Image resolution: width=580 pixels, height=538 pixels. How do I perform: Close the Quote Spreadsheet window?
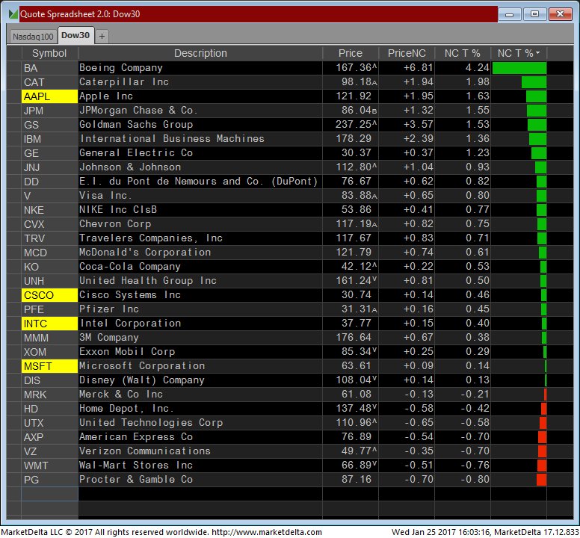(560, 14)
